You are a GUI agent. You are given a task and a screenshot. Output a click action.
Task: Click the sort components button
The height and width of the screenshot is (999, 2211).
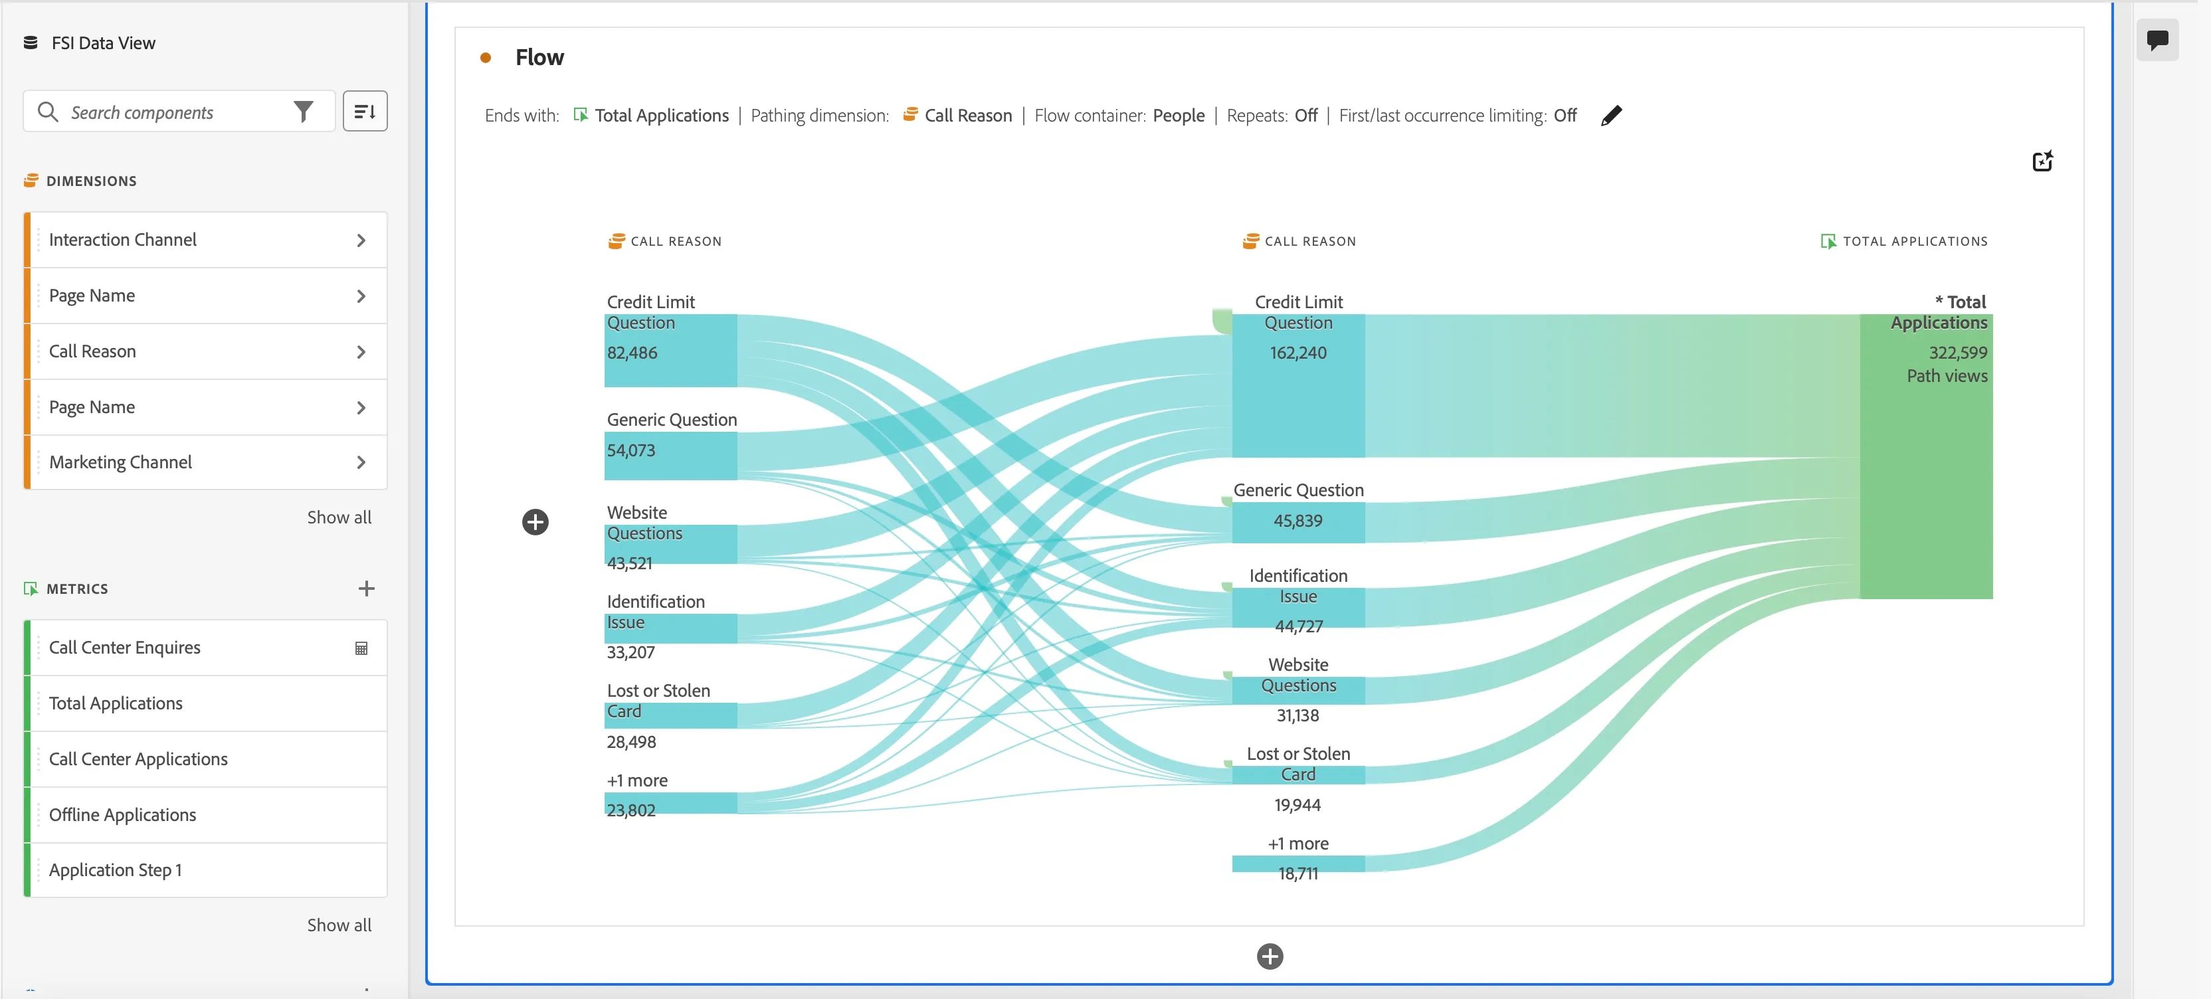[365, 112]
